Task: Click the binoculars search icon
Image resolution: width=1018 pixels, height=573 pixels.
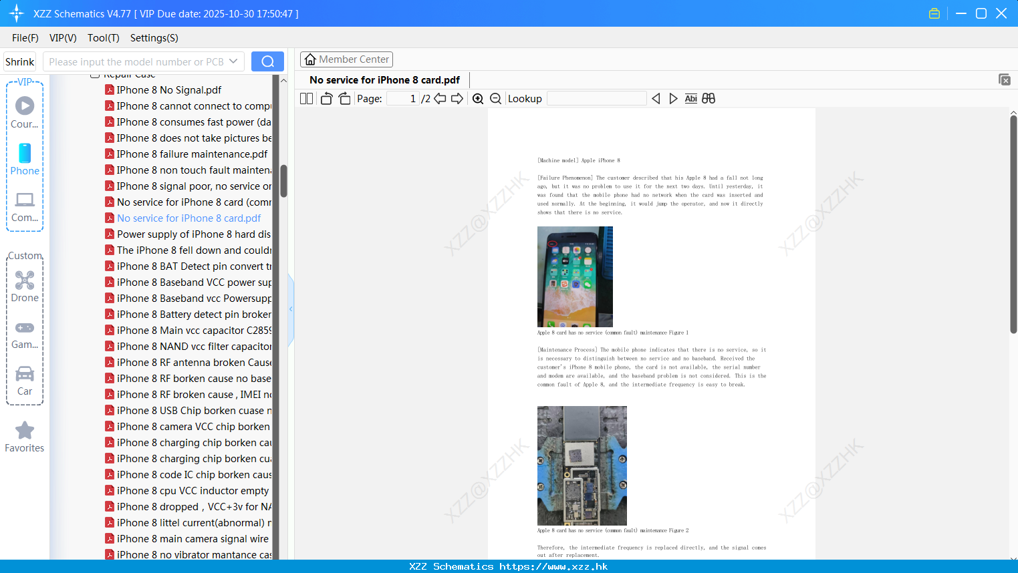Action: pos(709,99)
